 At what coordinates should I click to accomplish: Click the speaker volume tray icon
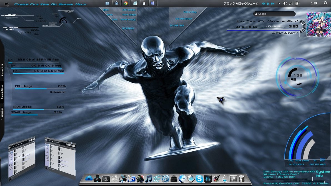click(x=285, y=4)
